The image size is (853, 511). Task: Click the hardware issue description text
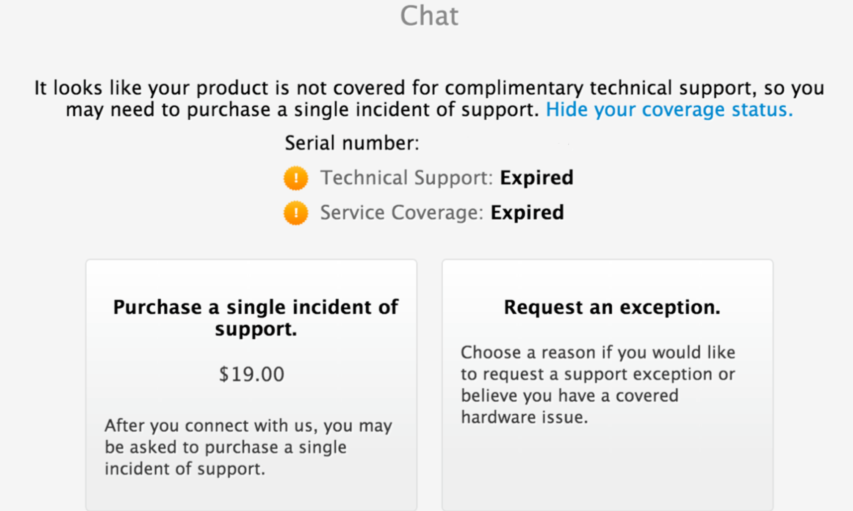[x=598, y=383]
